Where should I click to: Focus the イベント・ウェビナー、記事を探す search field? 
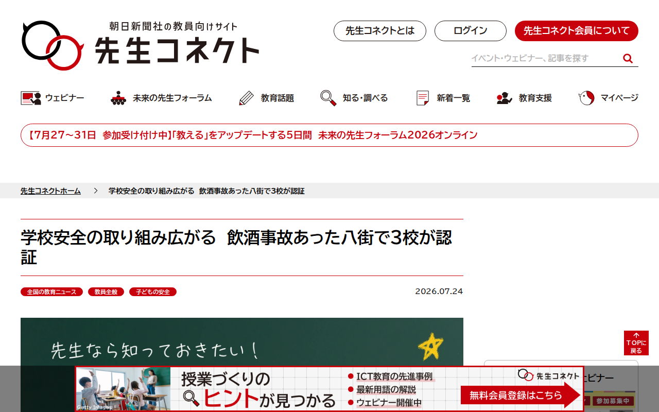pyautogui.click(x=545, y=58)
